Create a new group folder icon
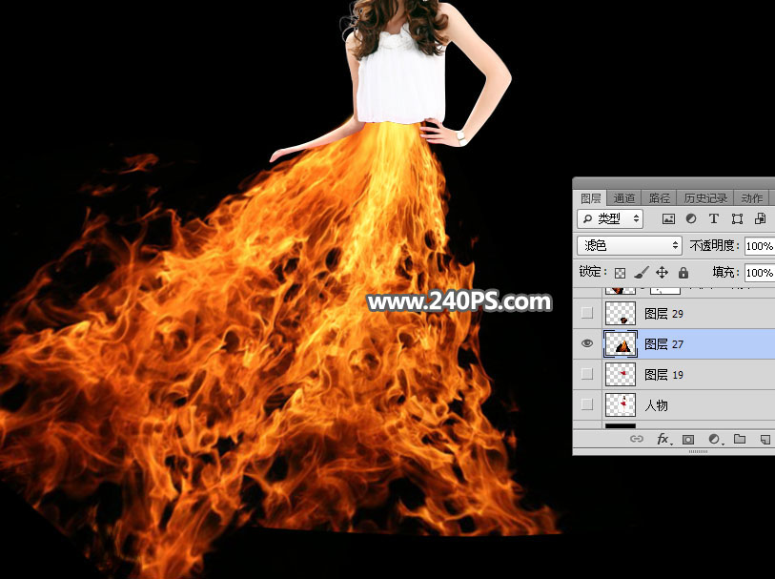 point(740,439)
